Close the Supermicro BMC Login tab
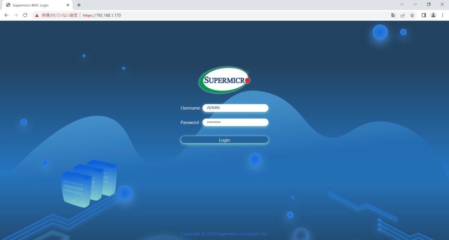Viewport: 449px width, 240px height. point(67,5)
